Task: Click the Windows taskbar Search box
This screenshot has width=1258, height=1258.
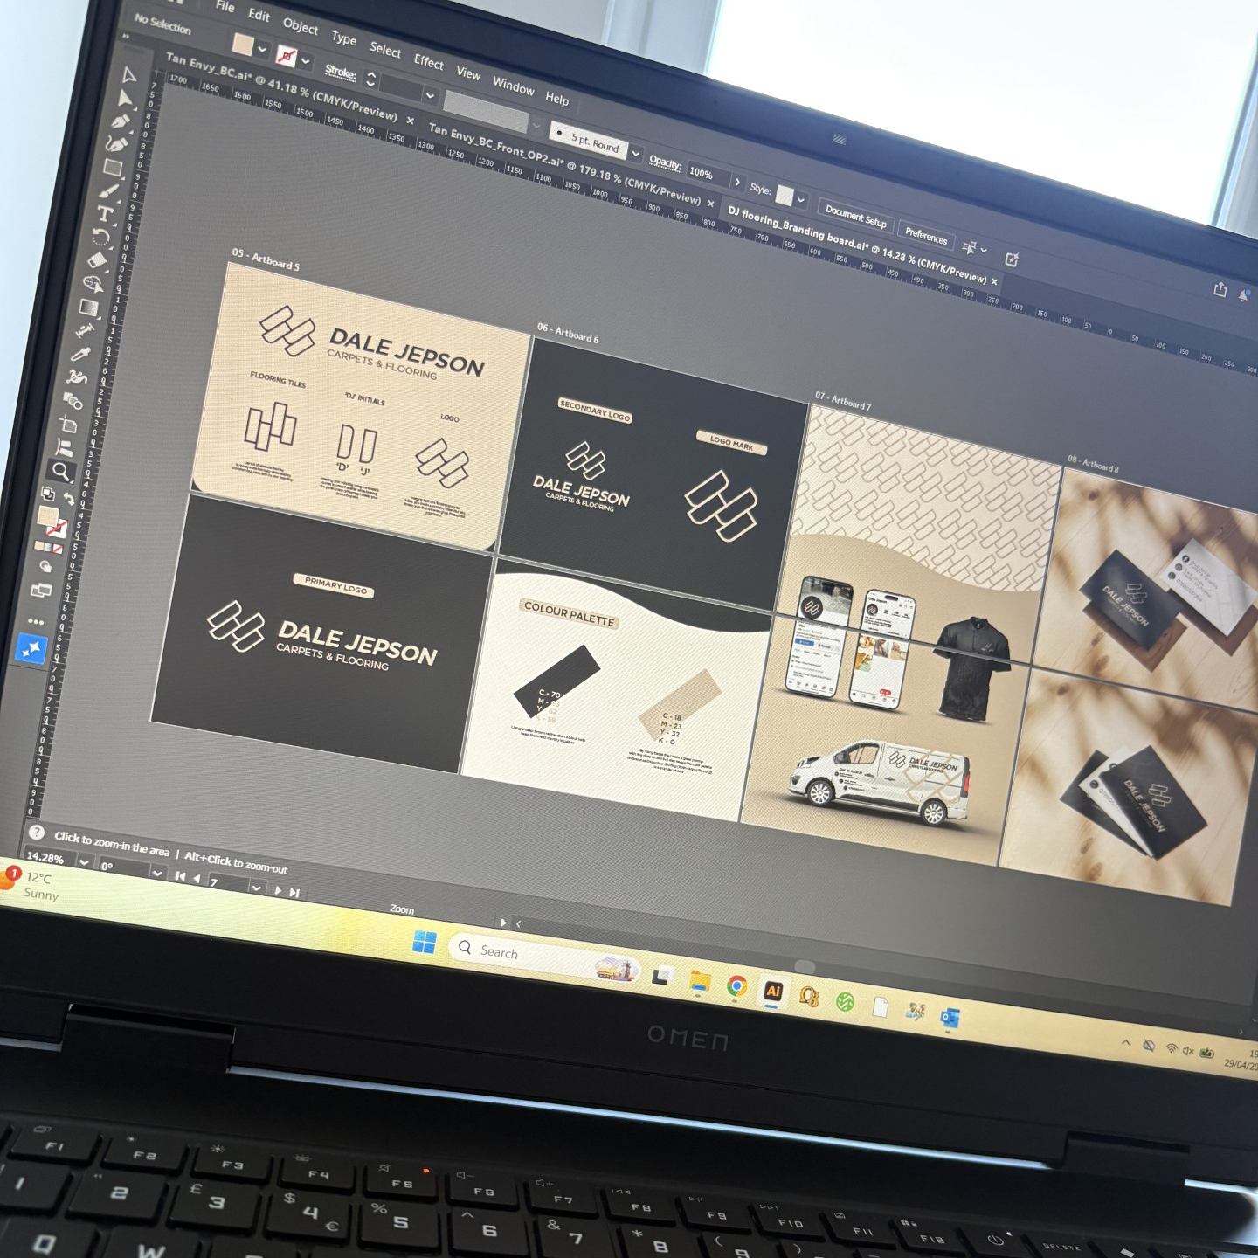Action: (546, 957)
